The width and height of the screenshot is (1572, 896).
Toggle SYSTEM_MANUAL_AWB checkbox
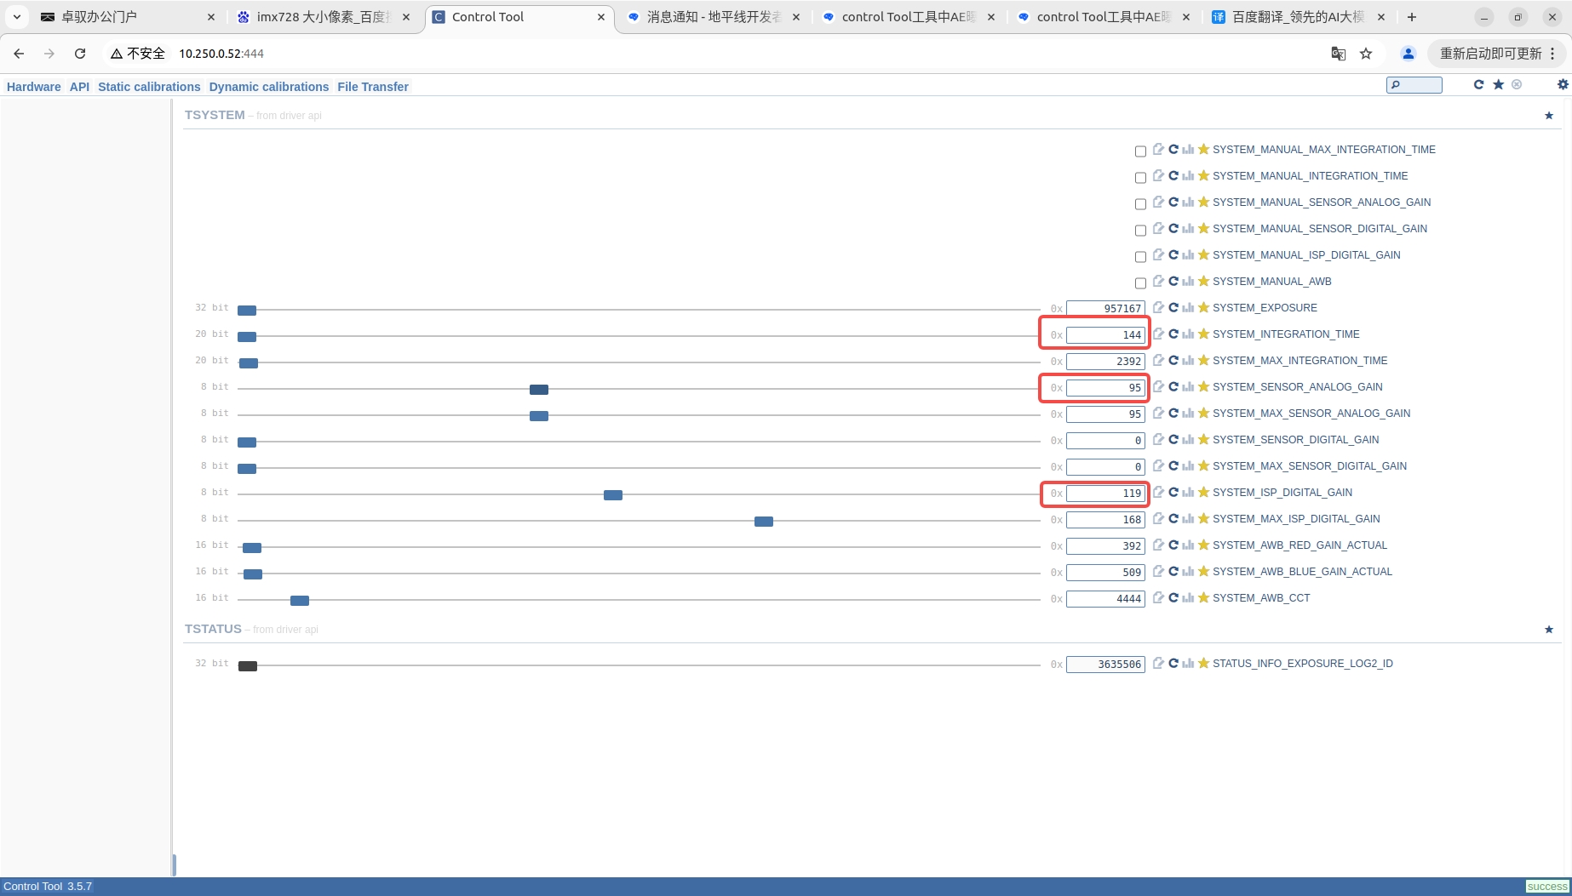pos(1140,282)
